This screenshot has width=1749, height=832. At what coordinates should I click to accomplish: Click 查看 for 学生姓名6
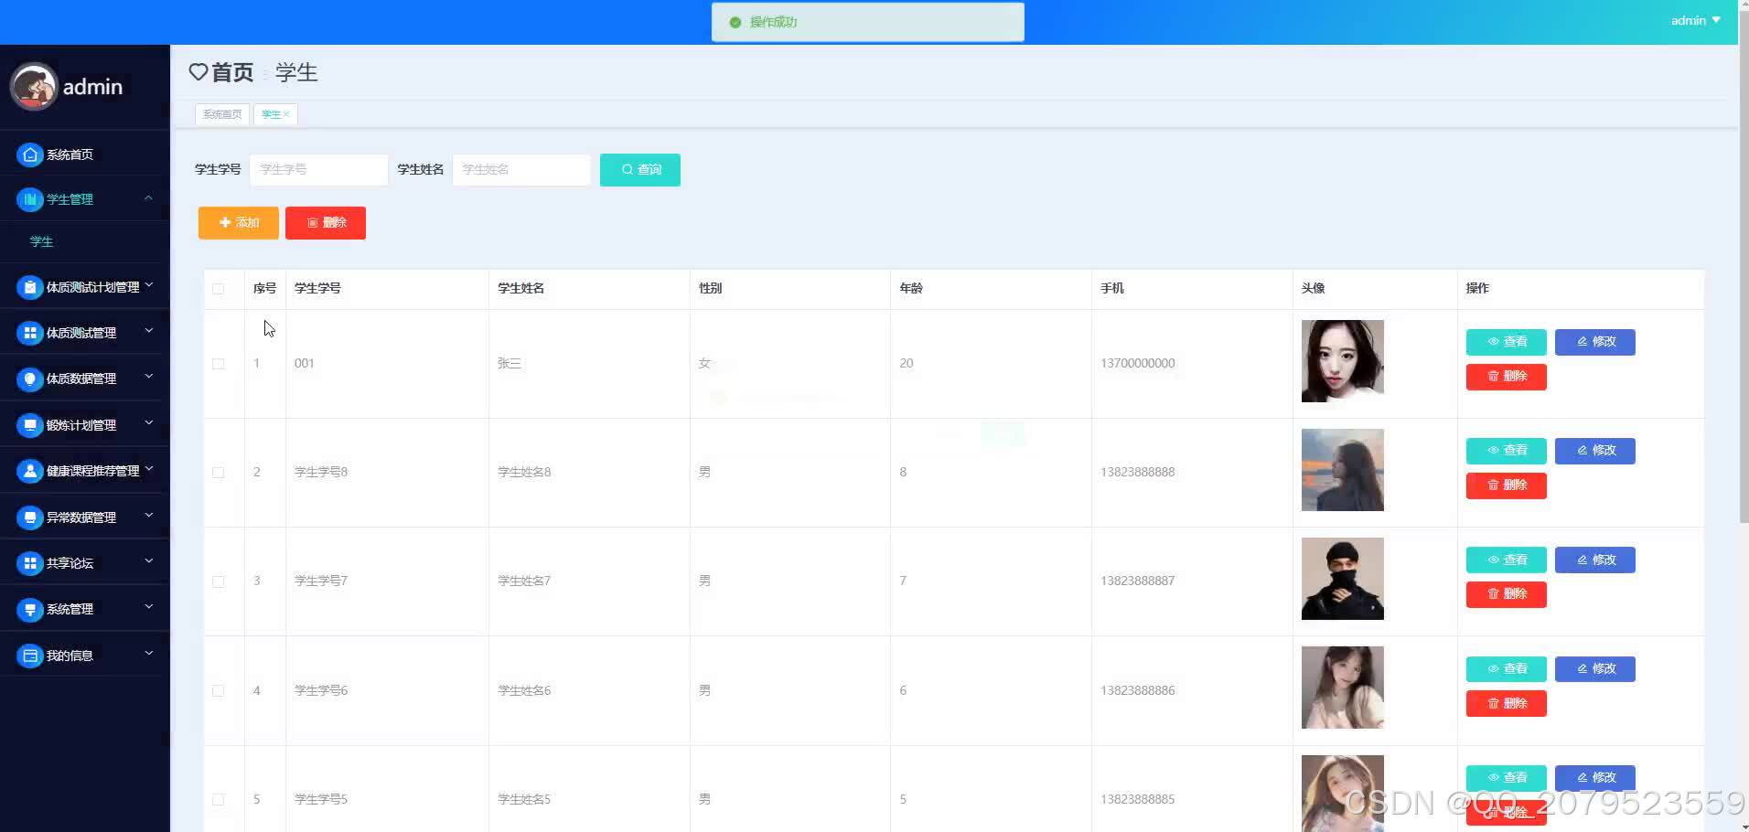tap(1507, 669)
